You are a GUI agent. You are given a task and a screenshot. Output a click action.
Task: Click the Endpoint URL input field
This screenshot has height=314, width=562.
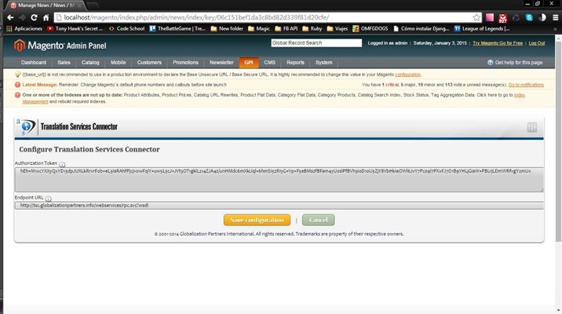click(279, 206)
